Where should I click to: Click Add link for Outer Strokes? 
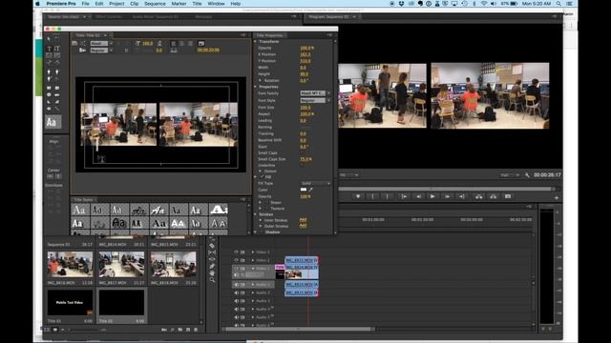pos(303,226)
